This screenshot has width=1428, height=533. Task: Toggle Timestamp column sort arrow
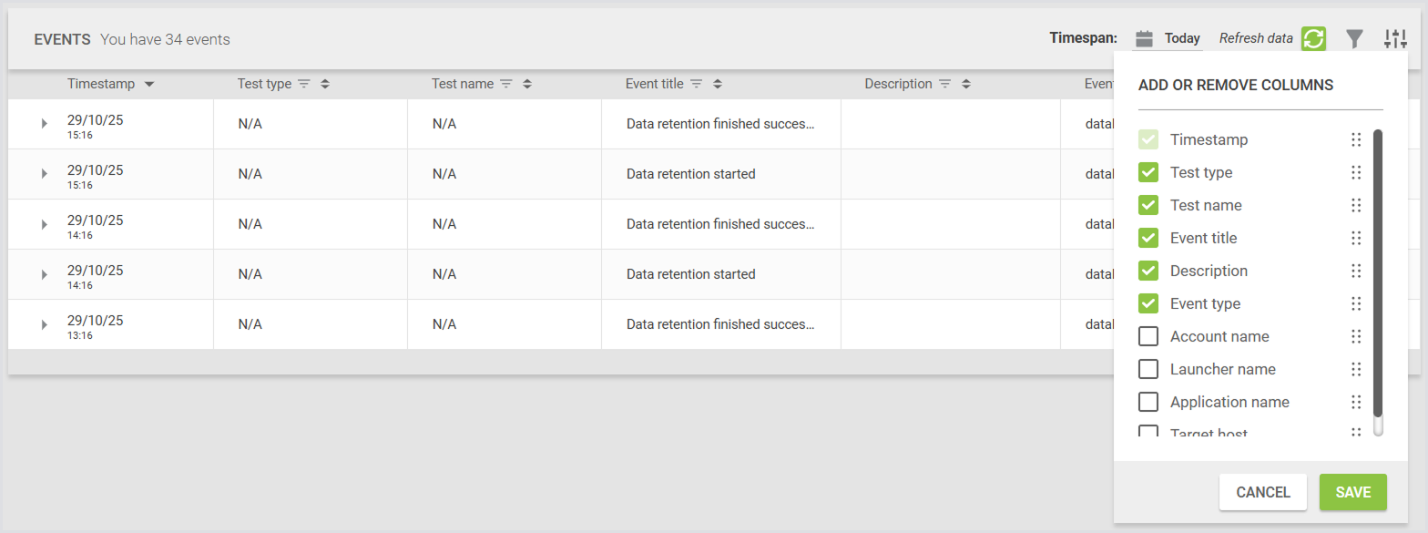click(149, 84)
